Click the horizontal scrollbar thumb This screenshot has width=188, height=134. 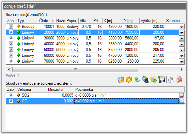(x=75, y=69)
